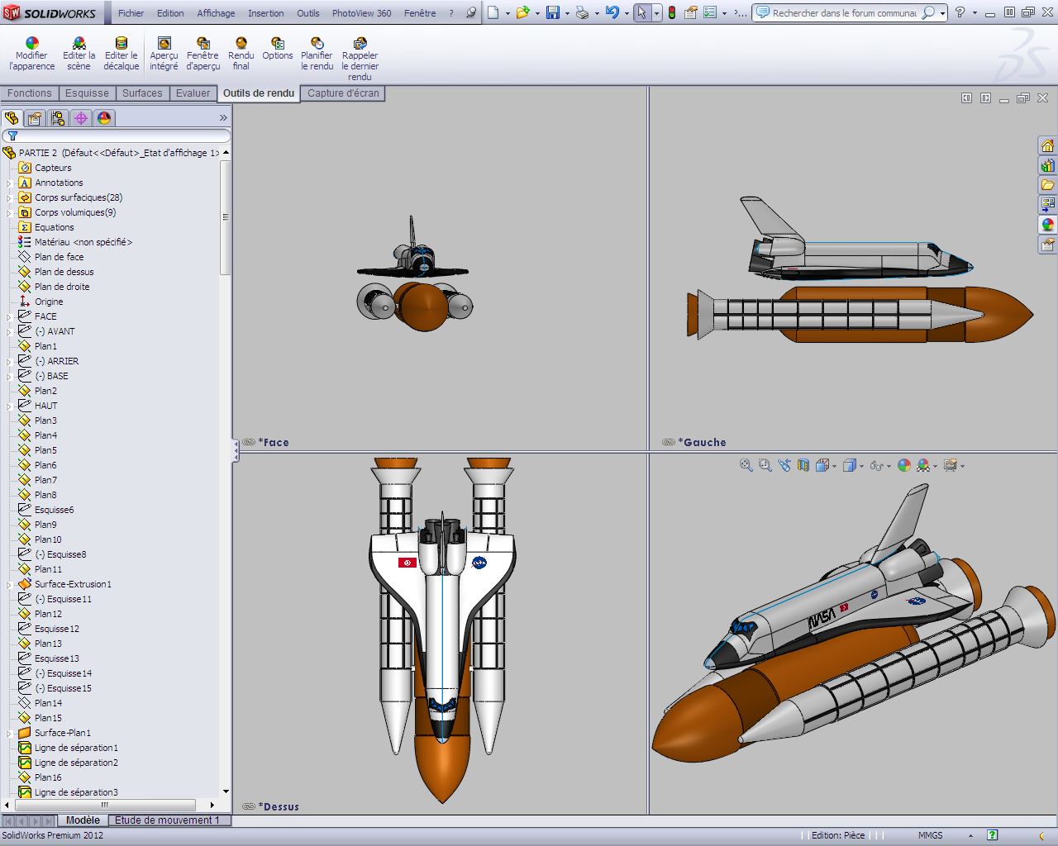This screenshot has width=1058, height=846.
Task: Open View orientation dropdown arrow
Action: tap(835, 467)
